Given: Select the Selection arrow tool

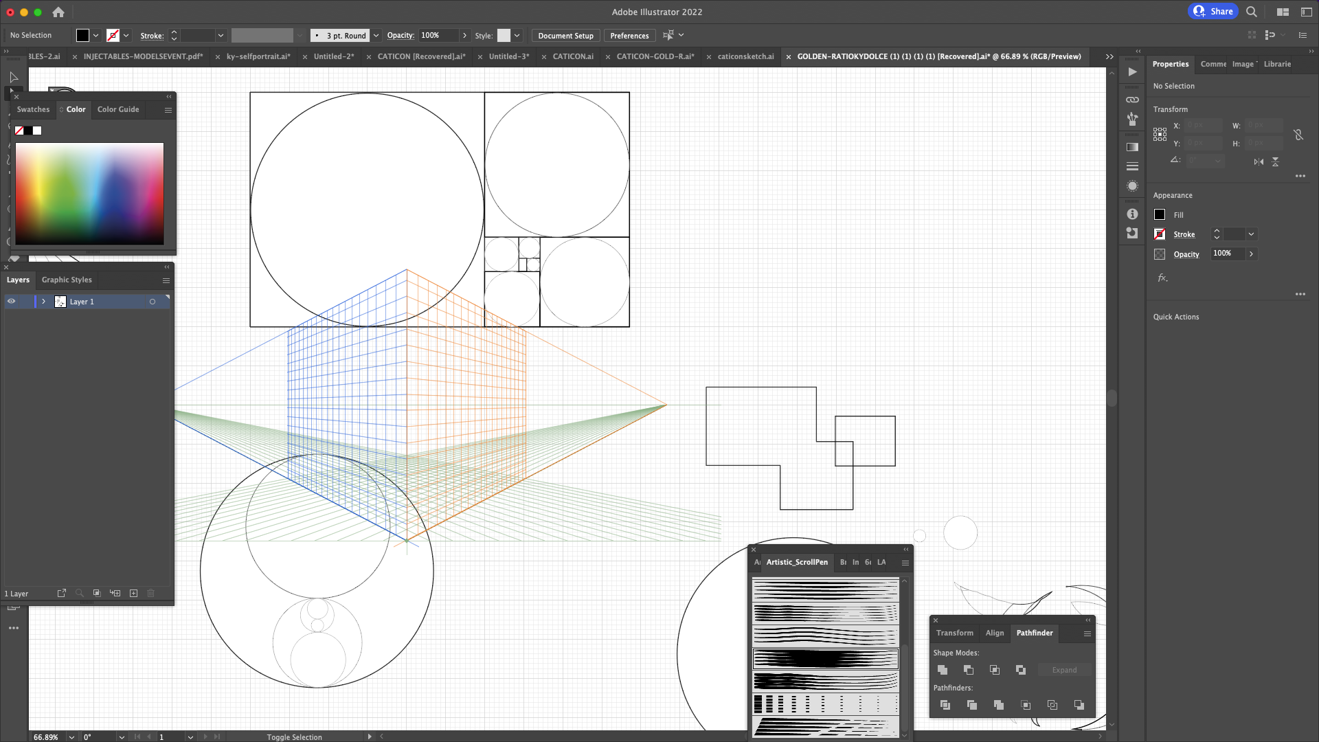Looking at the screenshot, I should tap(14, 77).
